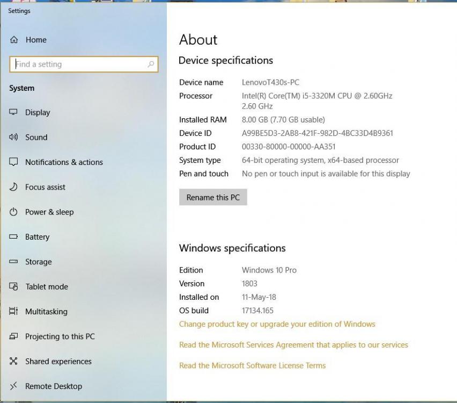Click the Display monitor icon

click(x=14, y=112)
